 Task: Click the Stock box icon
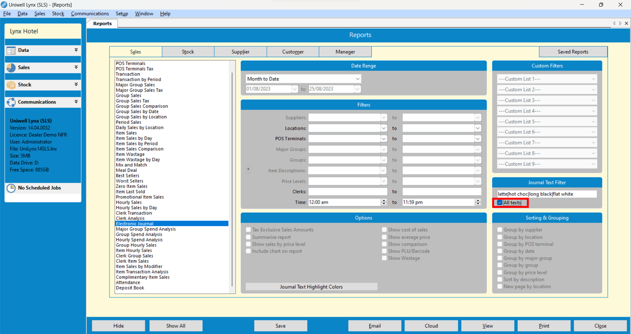[x=11, y=85]
